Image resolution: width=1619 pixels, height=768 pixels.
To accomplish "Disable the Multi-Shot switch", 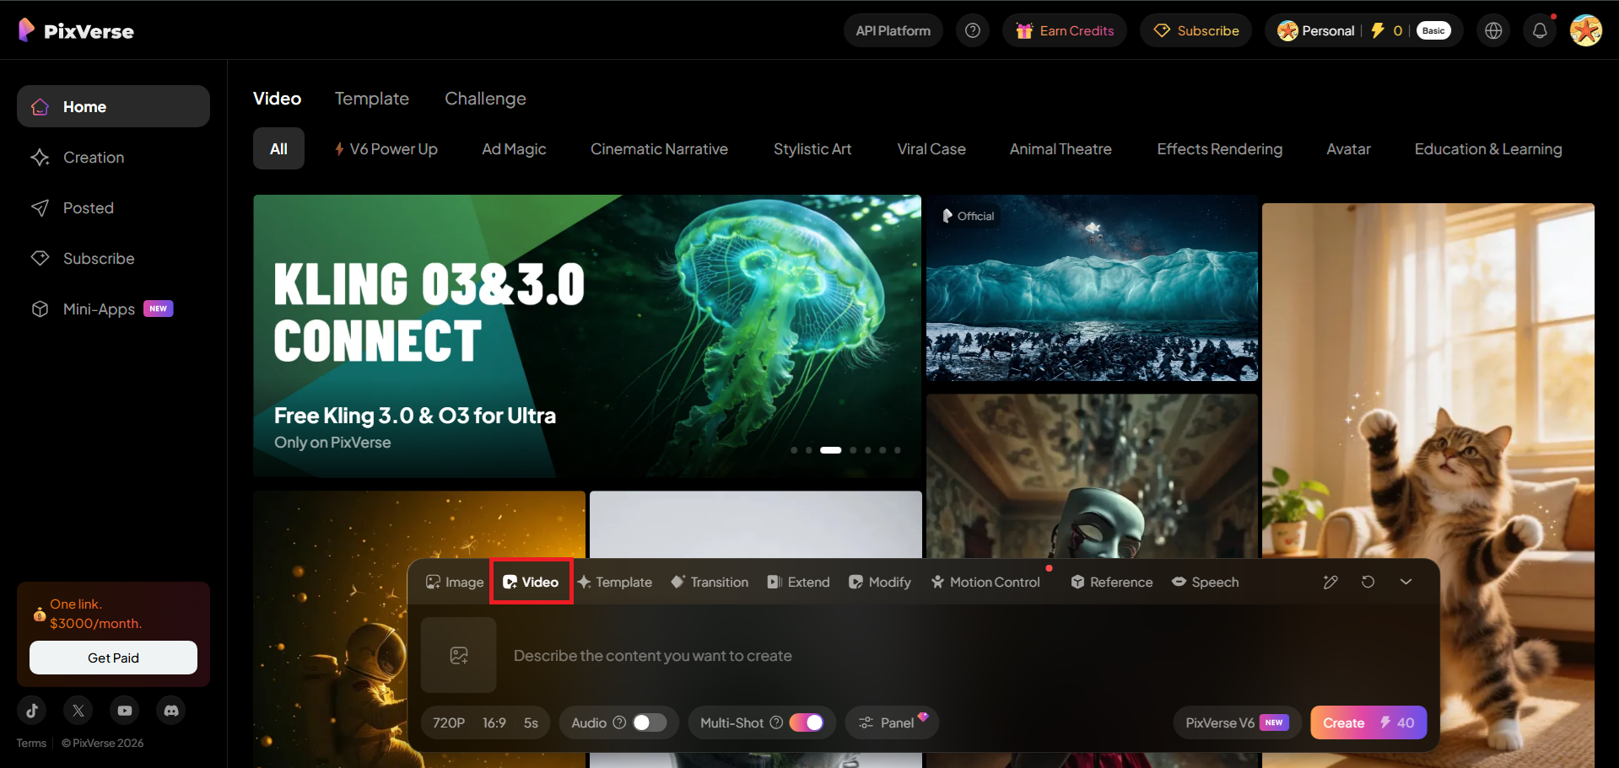I will [807, 722].
